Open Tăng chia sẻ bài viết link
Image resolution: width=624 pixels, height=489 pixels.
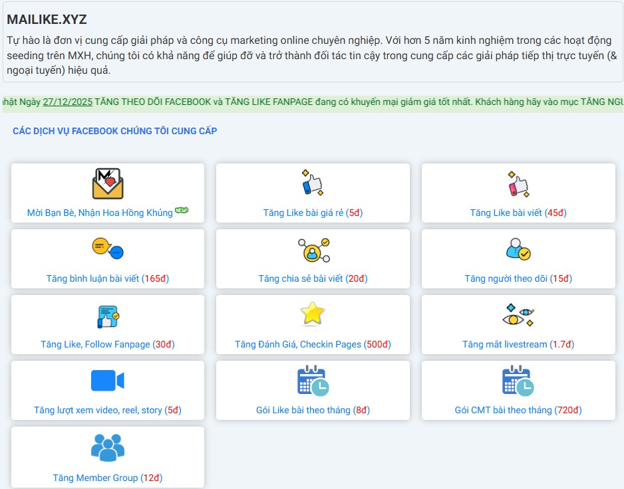coord(313,278)
